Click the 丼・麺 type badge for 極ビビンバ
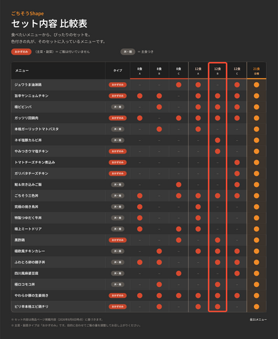The image size is (278, 339). [118, 107]
